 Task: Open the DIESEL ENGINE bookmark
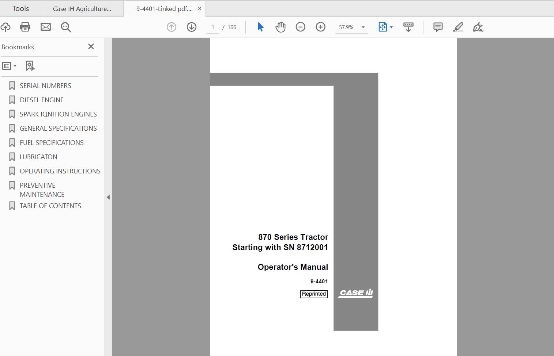[x=42, y=100]
